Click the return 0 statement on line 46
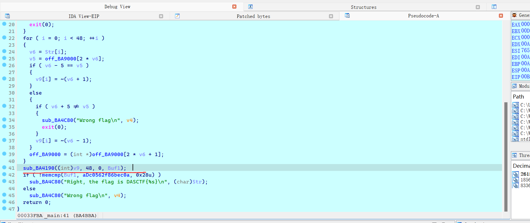Viewport: 530px width, 223px height. tap(37, 202)
